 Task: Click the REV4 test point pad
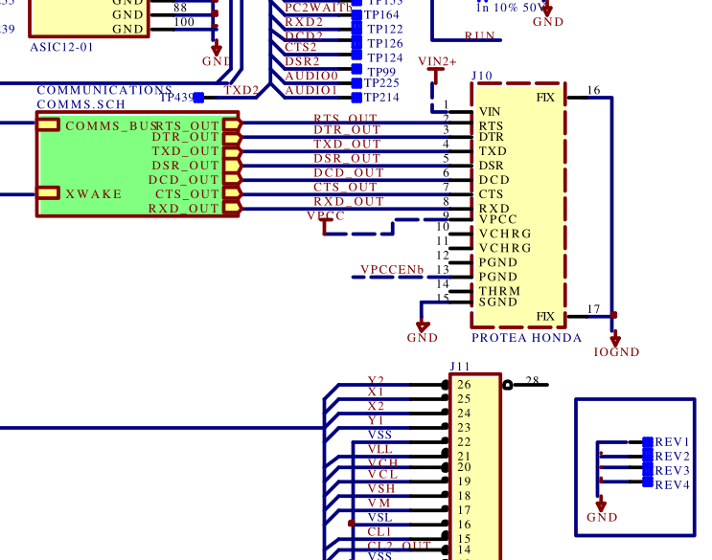(648, 485)
